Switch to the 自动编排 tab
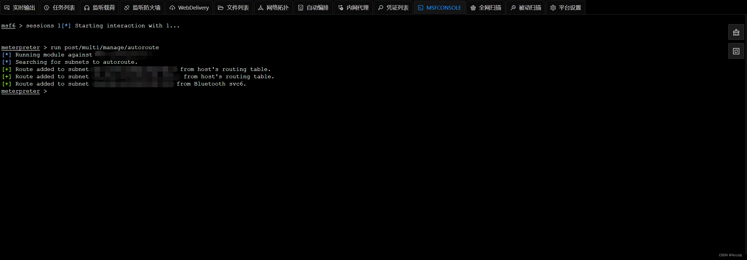Image resolution: width=747 pixels, height=260 pixels. (x=313, y=8)
